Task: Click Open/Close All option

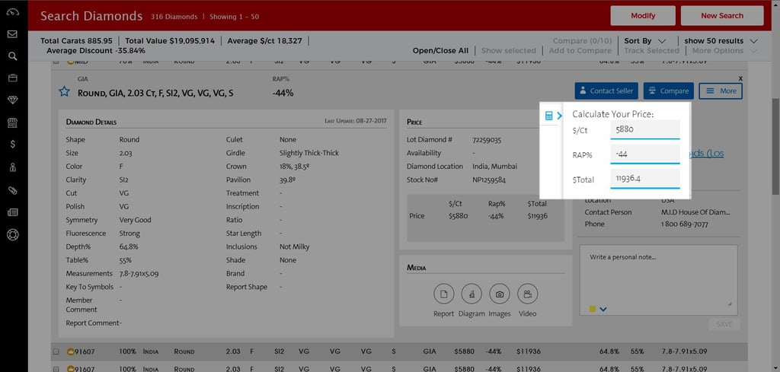Action: click(x=440, y=51)
